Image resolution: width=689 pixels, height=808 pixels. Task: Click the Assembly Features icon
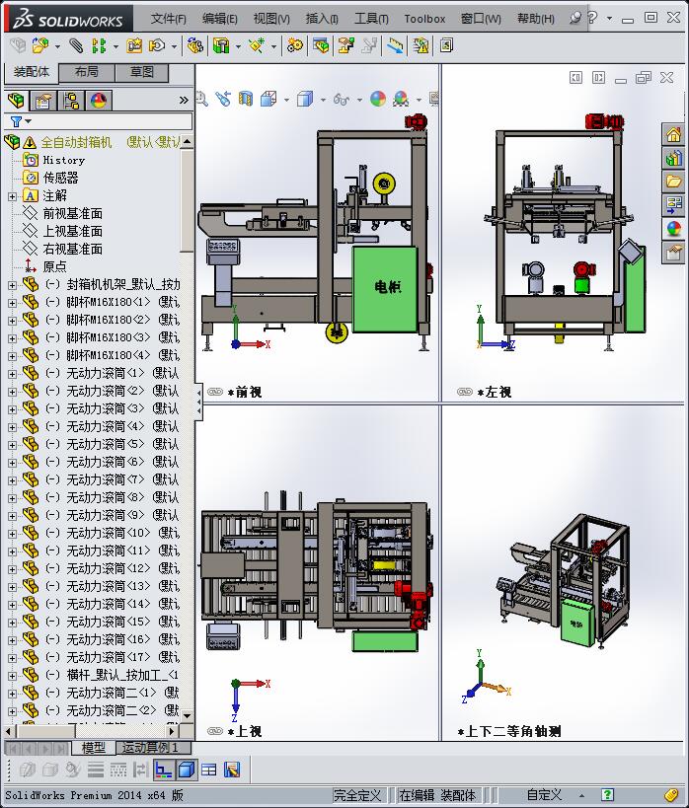(221, 45)
